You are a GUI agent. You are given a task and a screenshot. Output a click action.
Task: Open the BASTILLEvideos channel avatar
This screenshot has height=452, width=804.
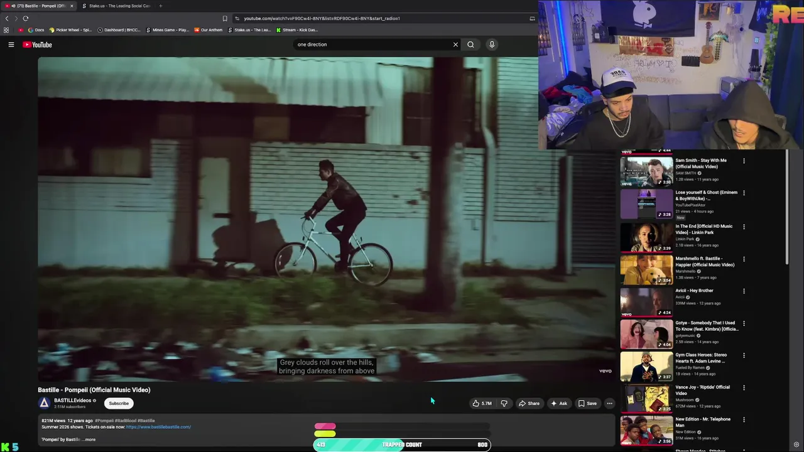pyautogui.click(x=44, y=403)
